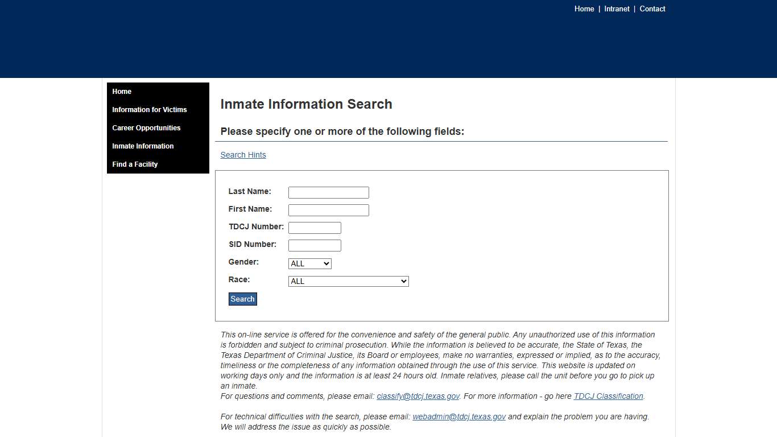Click the Last Name input field
Screen dimensions: 777x437
click(x=328, y=192)
